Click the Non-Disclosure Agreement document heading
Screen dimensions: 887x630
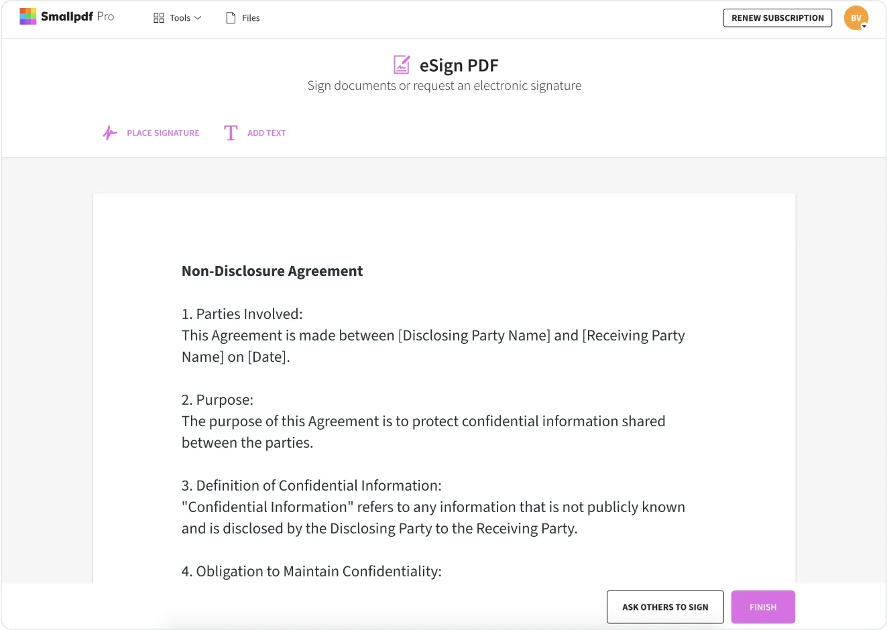272,271
